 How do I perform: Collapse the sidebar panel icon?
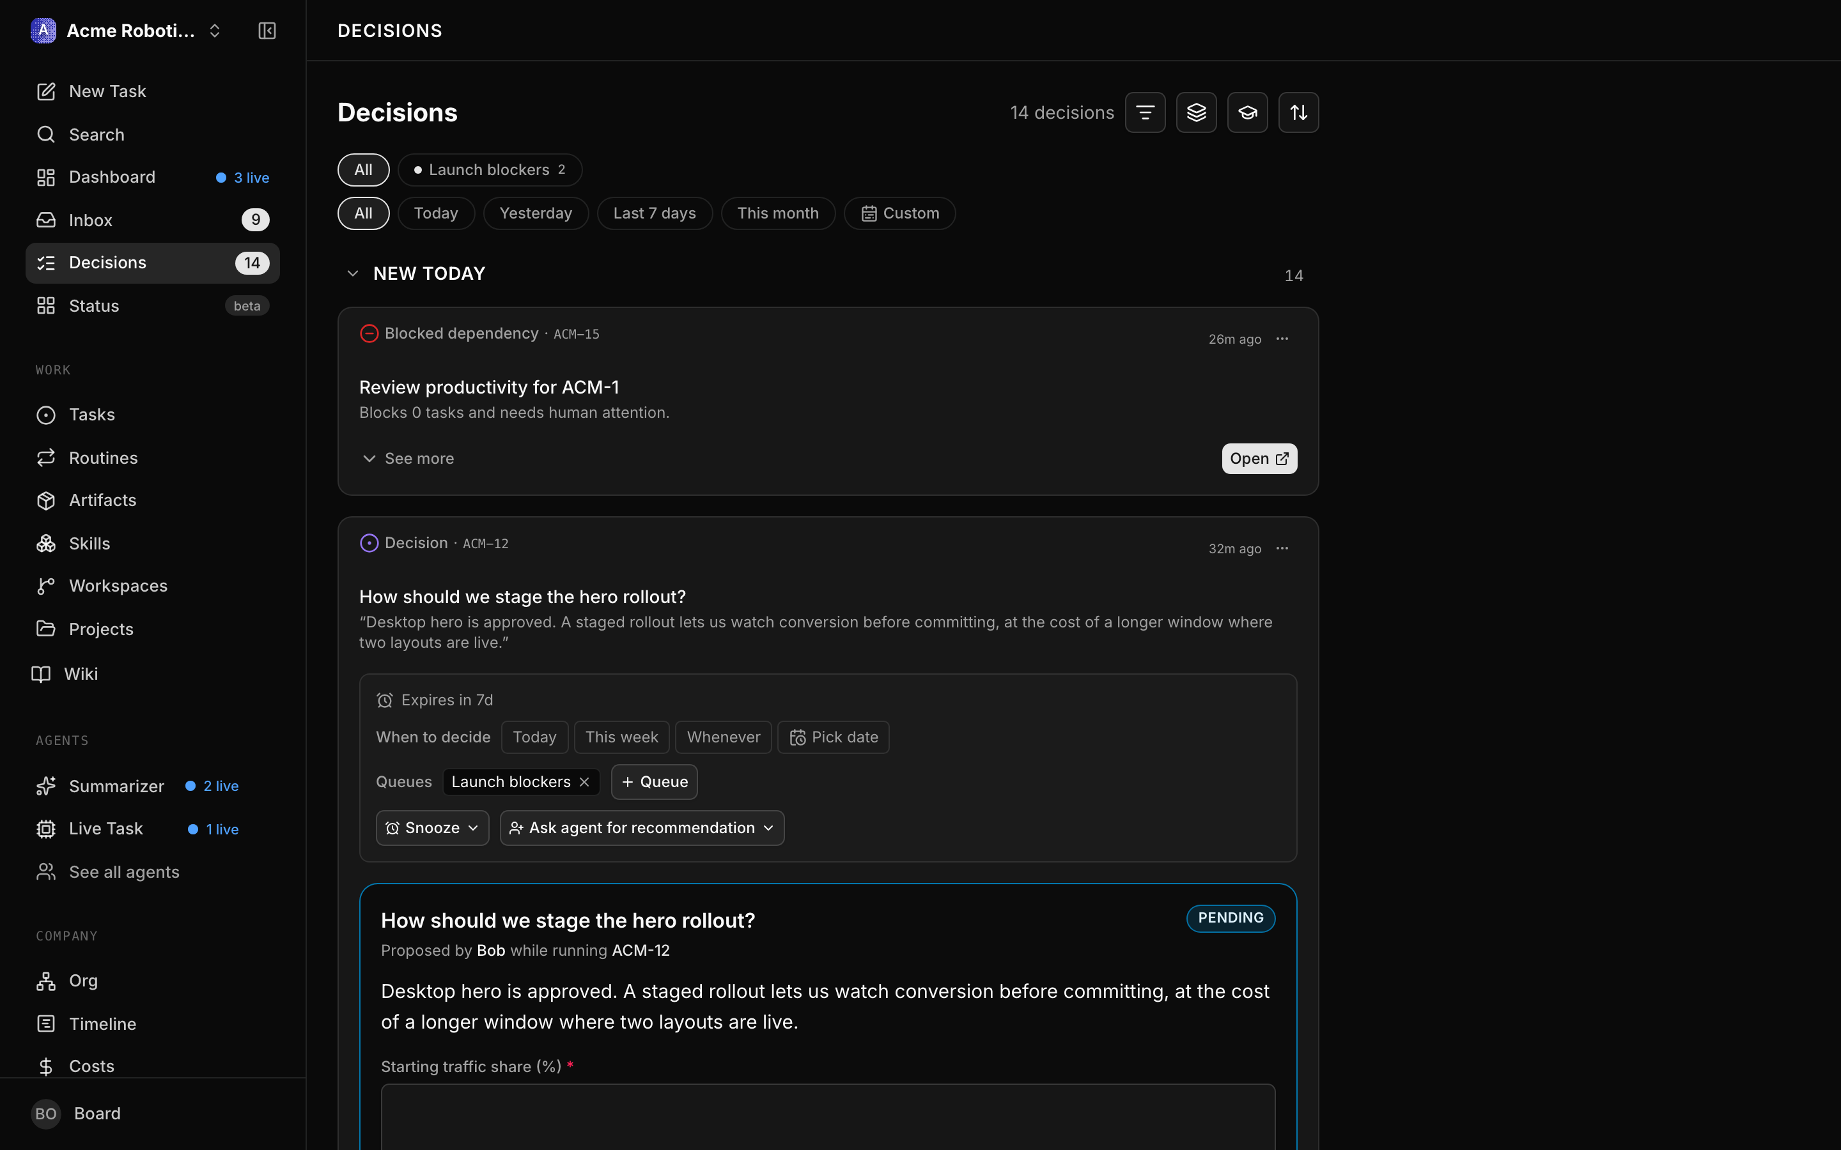pyautogui.click(x=267, y=31)
